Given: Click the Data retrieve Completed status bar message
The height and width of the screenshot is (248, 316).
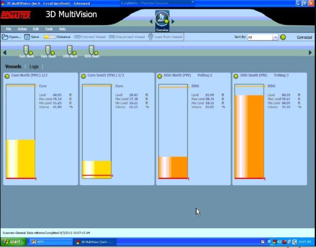Looking at the screenshot, I should pos(46,233).
